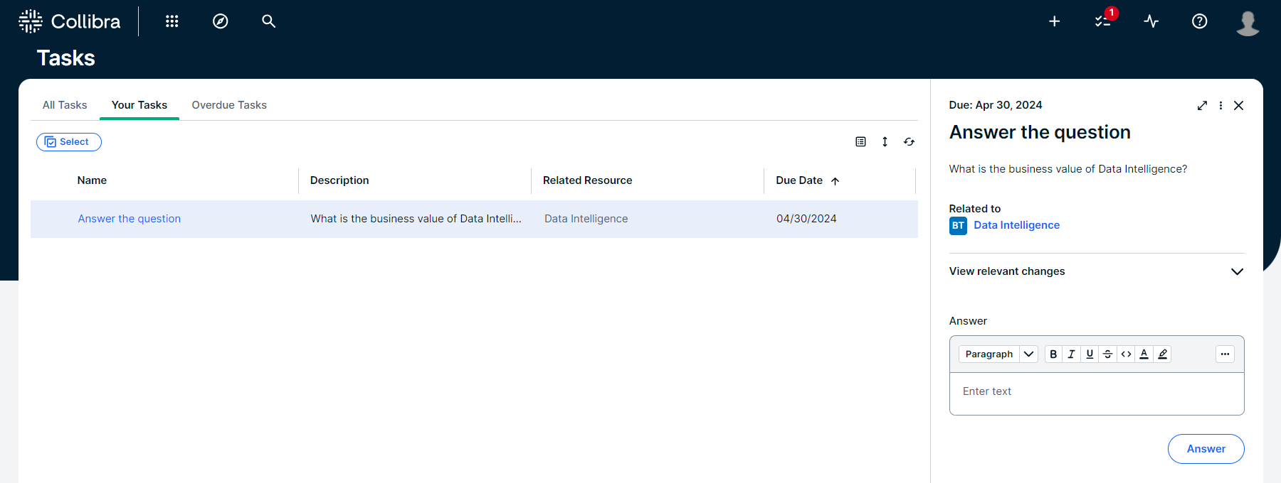Open the applications grid menu
Image resolution: width=1281 pixels, height=483 pixels.
click(x=172, y=21)
